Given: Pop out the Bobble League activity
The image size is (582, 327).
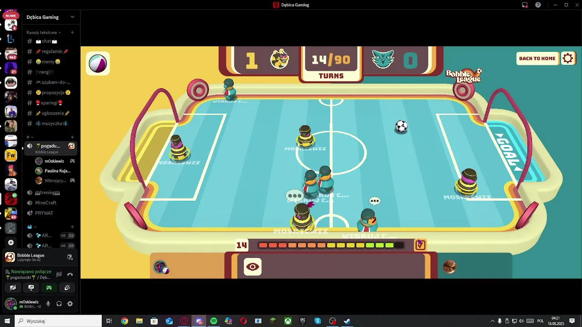Looking at the screenshot, I should [x=70, y=257].
